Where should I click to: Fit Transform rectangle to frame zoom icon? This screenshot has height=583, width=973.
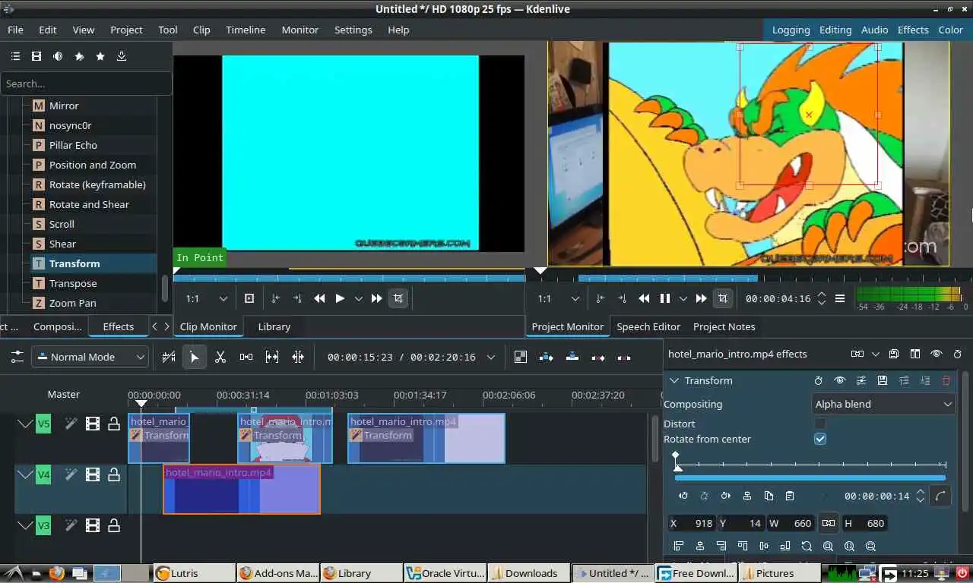pos(828,546)
